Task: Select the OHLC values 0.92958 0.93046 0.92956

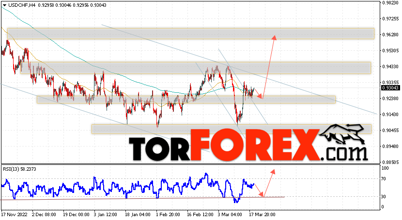Action: pos(62,5)
